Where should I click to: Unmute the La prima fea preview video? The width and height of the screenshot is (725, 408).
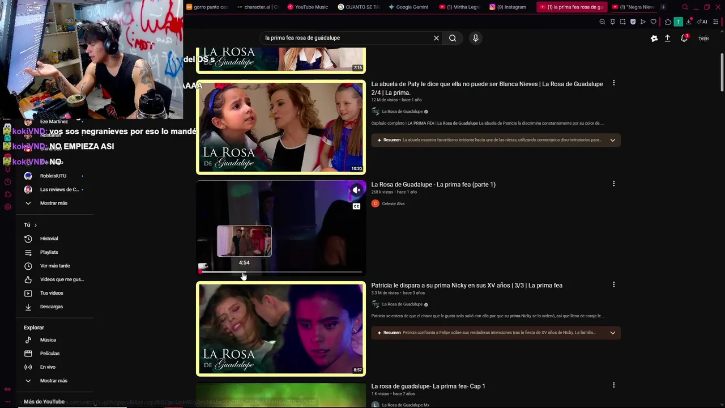click(356, 190)
